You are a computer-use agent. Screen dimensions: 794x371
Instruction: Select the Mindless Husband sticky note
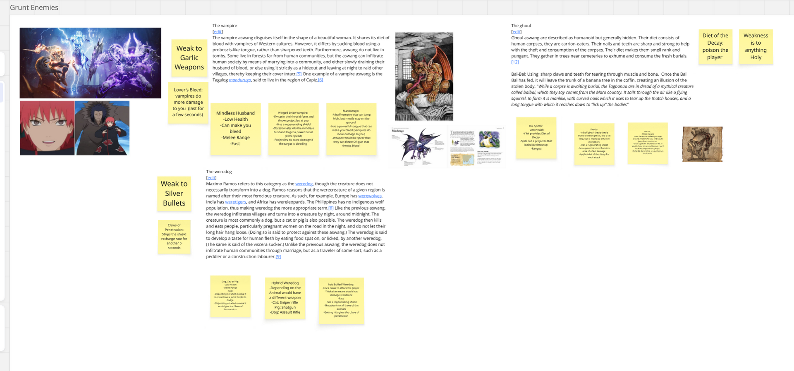click(235, 129)
